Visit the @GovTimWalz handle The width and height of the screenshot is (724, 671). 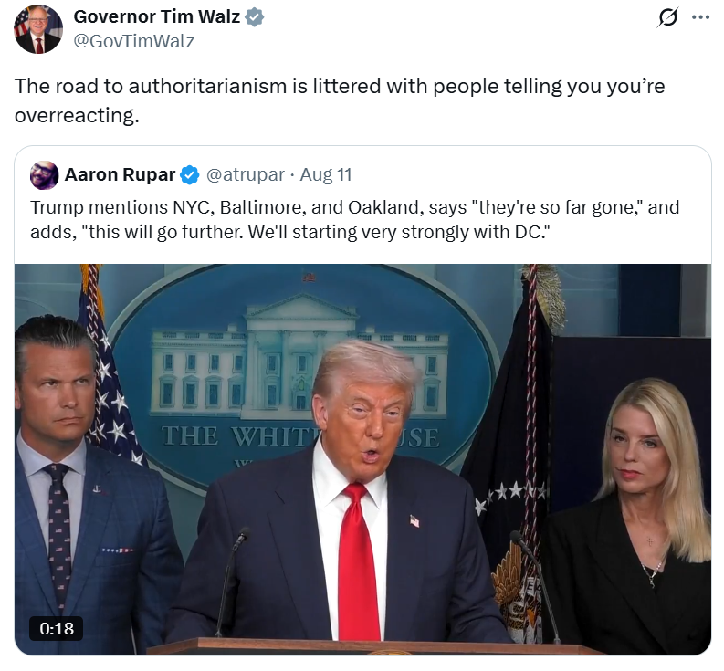(x=134, y=41)
